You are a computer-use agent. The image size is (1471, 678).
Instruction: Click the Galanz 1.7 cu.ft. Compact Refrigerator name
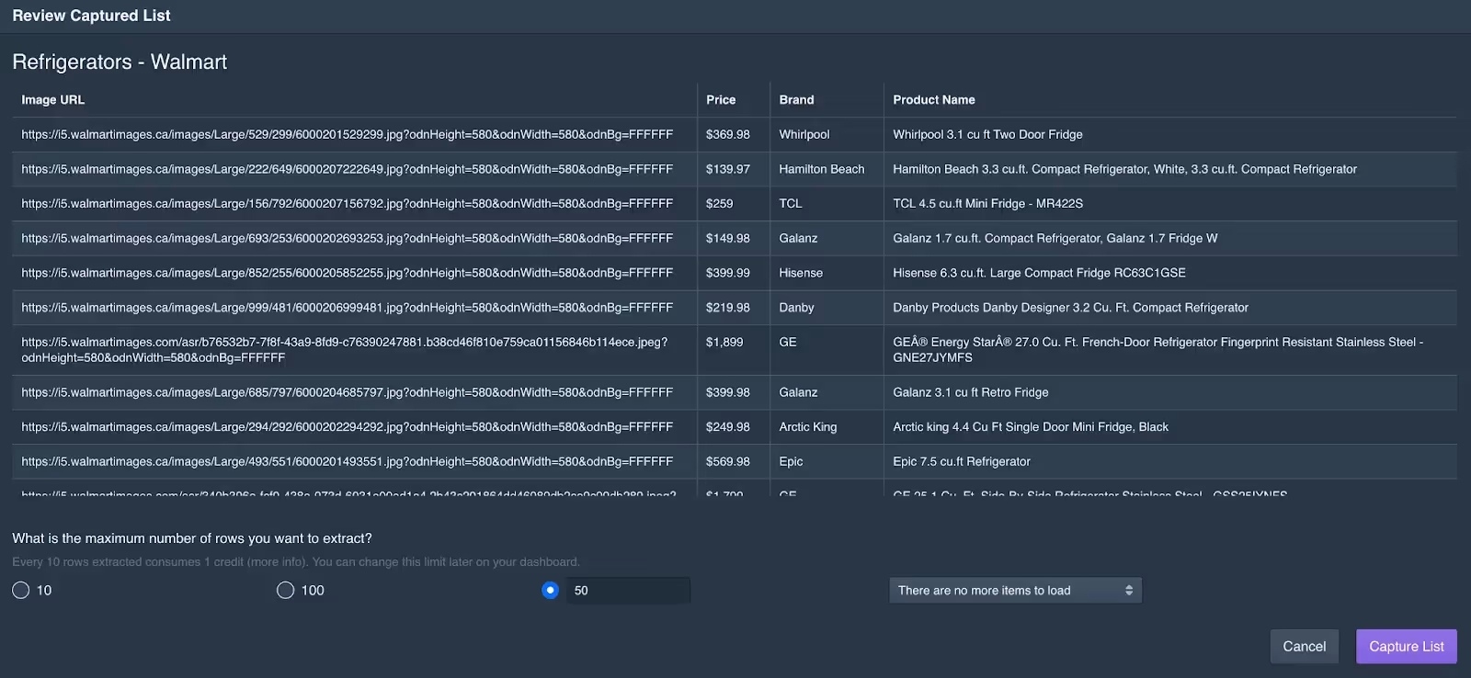click(1055, 238)
